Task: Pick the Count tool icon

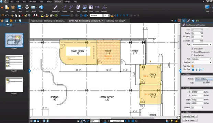Action: [97, 8]
